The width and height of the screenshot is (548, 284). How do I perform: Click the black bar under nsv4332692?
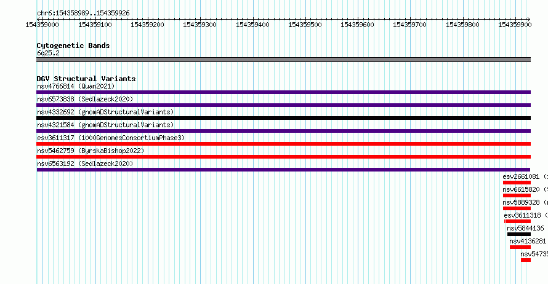coord(283,118)
